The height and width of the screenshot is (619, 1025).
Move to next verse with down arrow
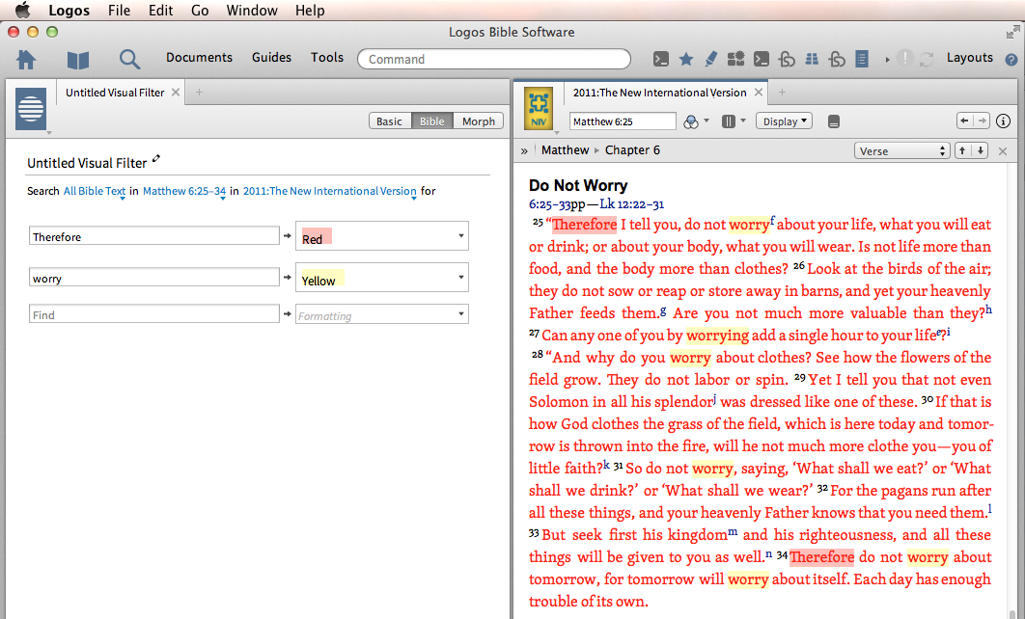[980, 150]
